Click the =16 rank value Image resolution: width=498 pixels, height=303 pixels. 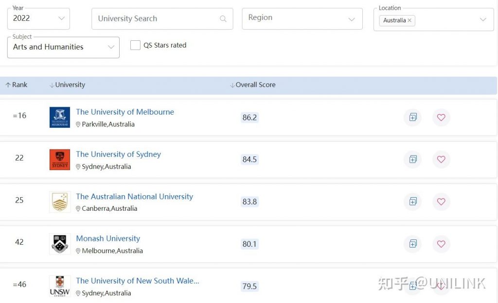tap(19, 116)
